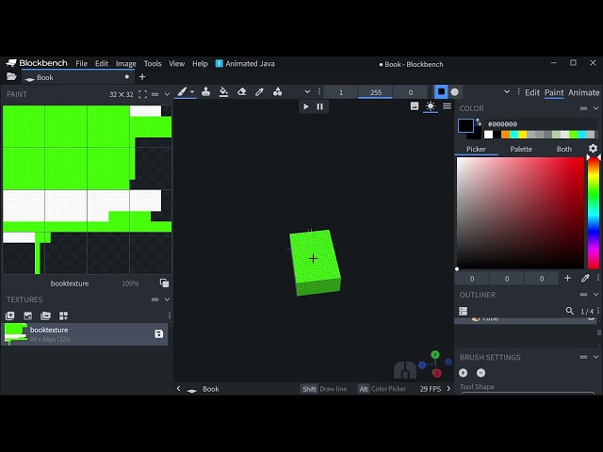Add current color to palette with plus
The width and height of the screenshot is (603, 452).
coord(567,278)
